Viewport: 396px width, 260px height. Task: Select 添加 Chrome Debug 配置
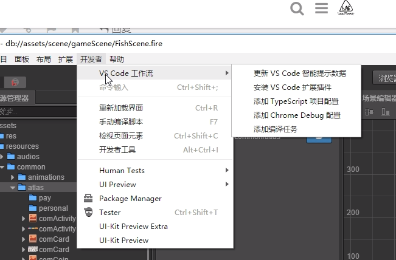point(296,115)
